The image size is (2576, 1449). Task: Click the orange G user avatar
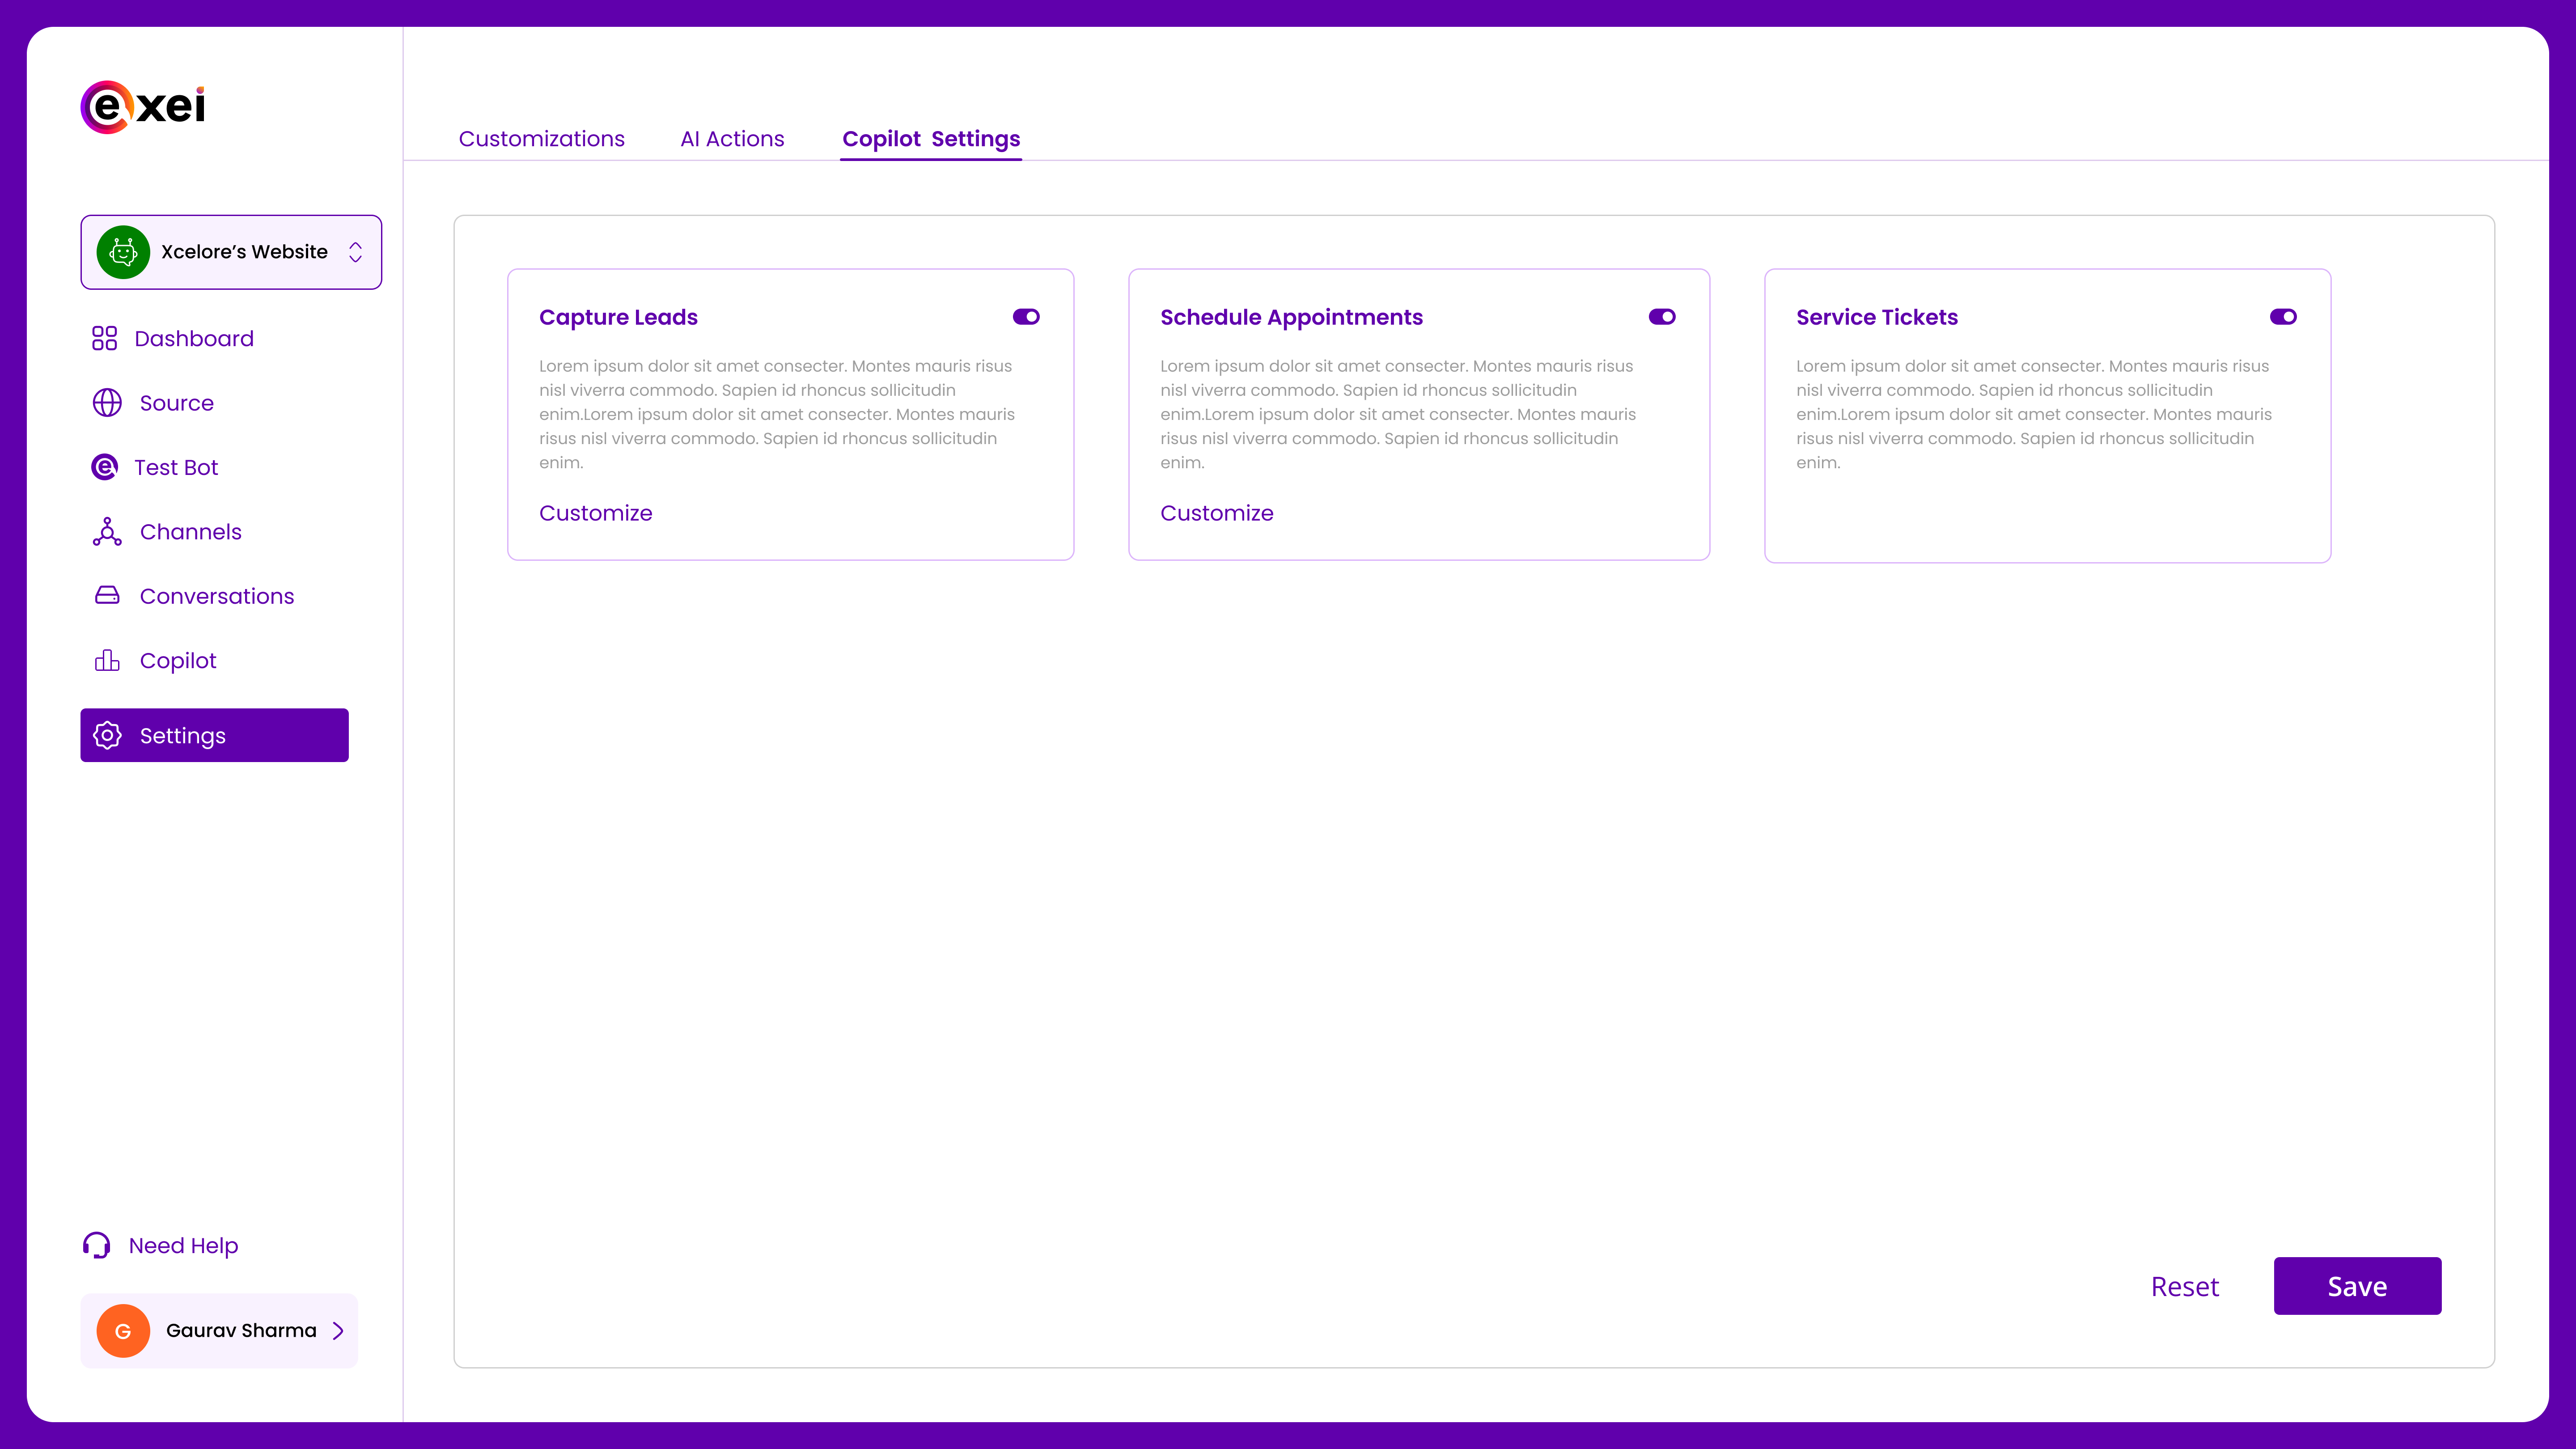(x=123, y=1331)
